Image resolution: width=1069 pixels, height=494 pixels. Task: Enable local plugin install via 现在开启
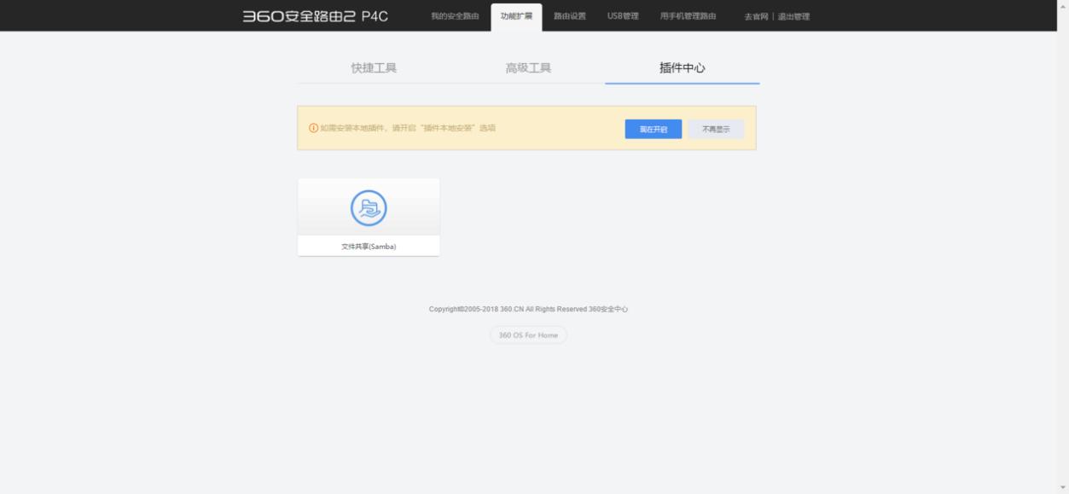pos(654,129)
